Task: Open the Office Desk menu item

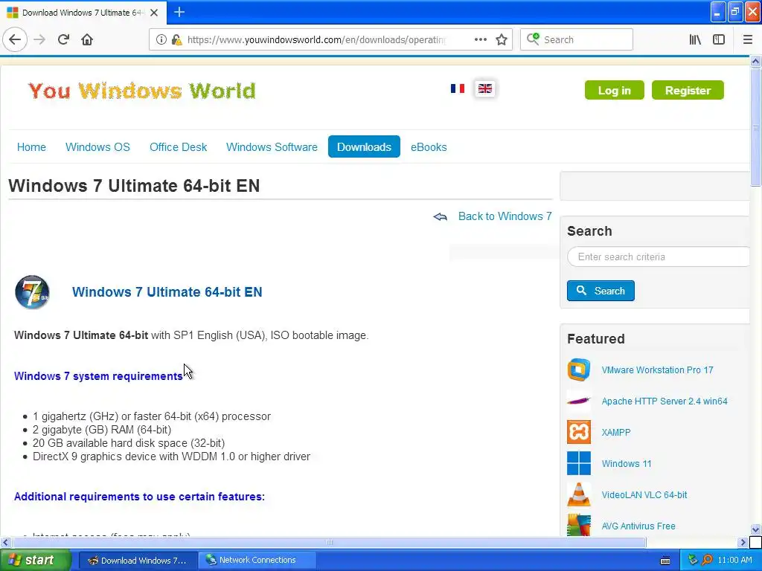Action: (179, 147)
